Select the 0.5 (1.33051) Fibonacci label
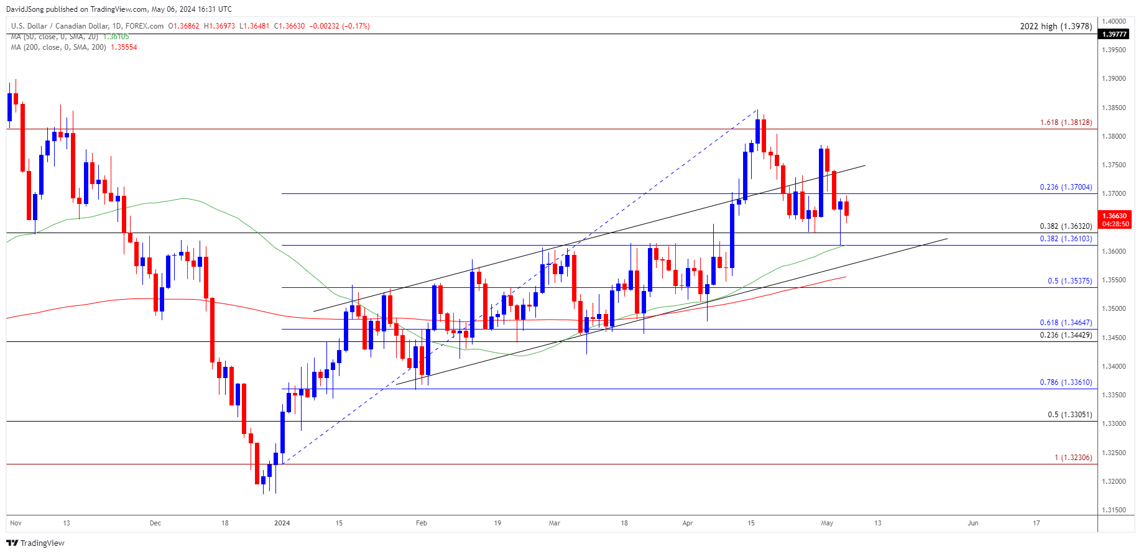Viewport: 1141px width, 554px height. point(1069,415)
